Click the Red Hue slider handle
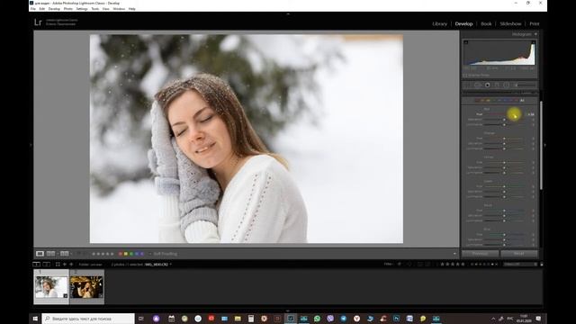576x324 pixels. pos(514,114)
